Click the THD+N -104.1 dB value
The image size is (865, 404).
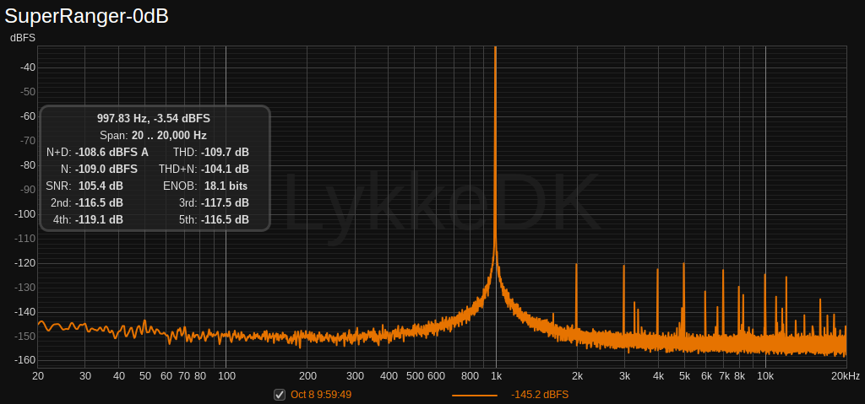pyautogui.click(x=225, y=169)
